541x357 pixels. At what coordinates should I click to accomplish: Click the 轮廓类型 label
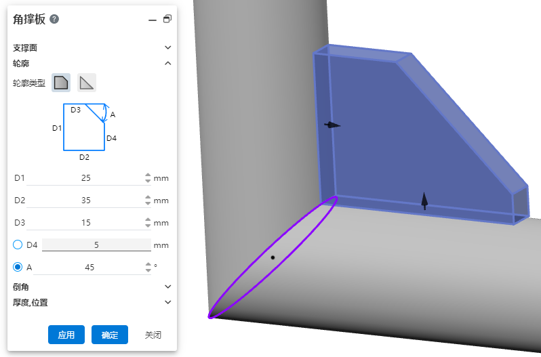[x=29, y=83]
